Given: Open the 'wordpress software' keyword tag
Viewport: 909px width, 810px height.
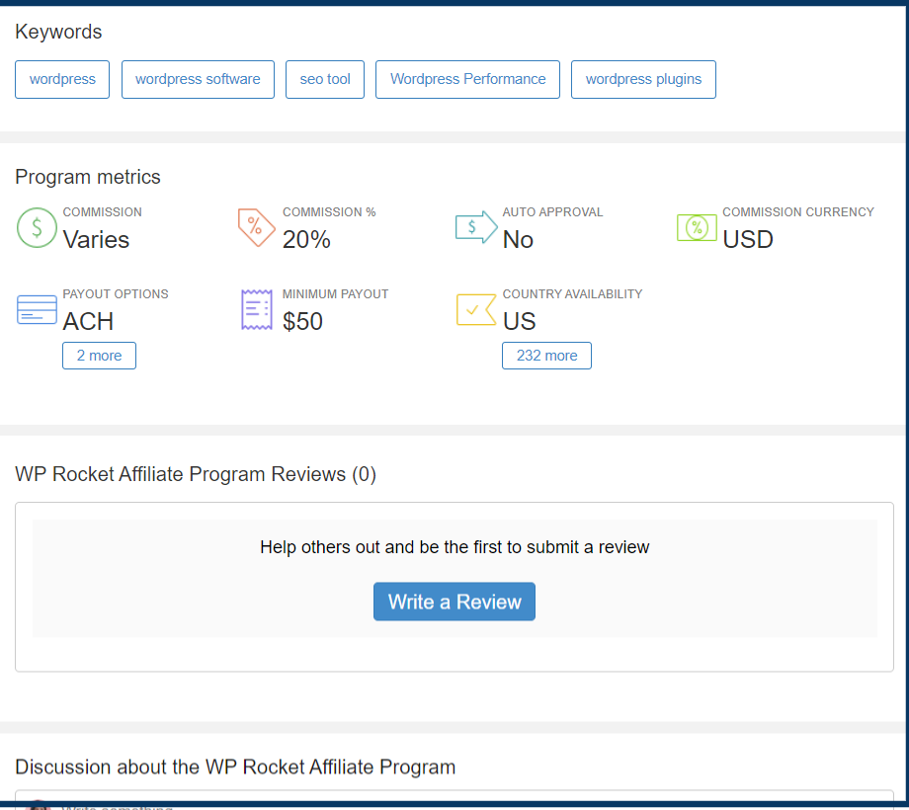Looking at the screenshot, I should click(198, 79).
